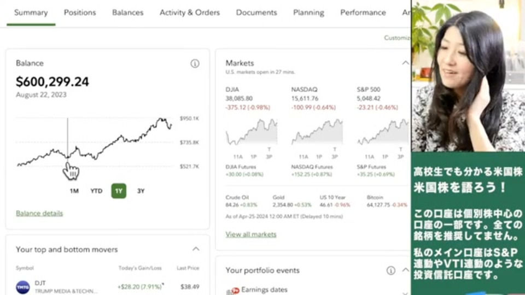Click the Balance info icon

[x=195, y=63]
